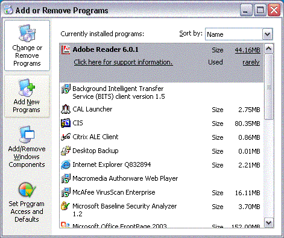Screen dimensions: 284x238
Task: Select Microsoft Baseline Security Analyzer 1.2
Action: (x=162, y=210)
